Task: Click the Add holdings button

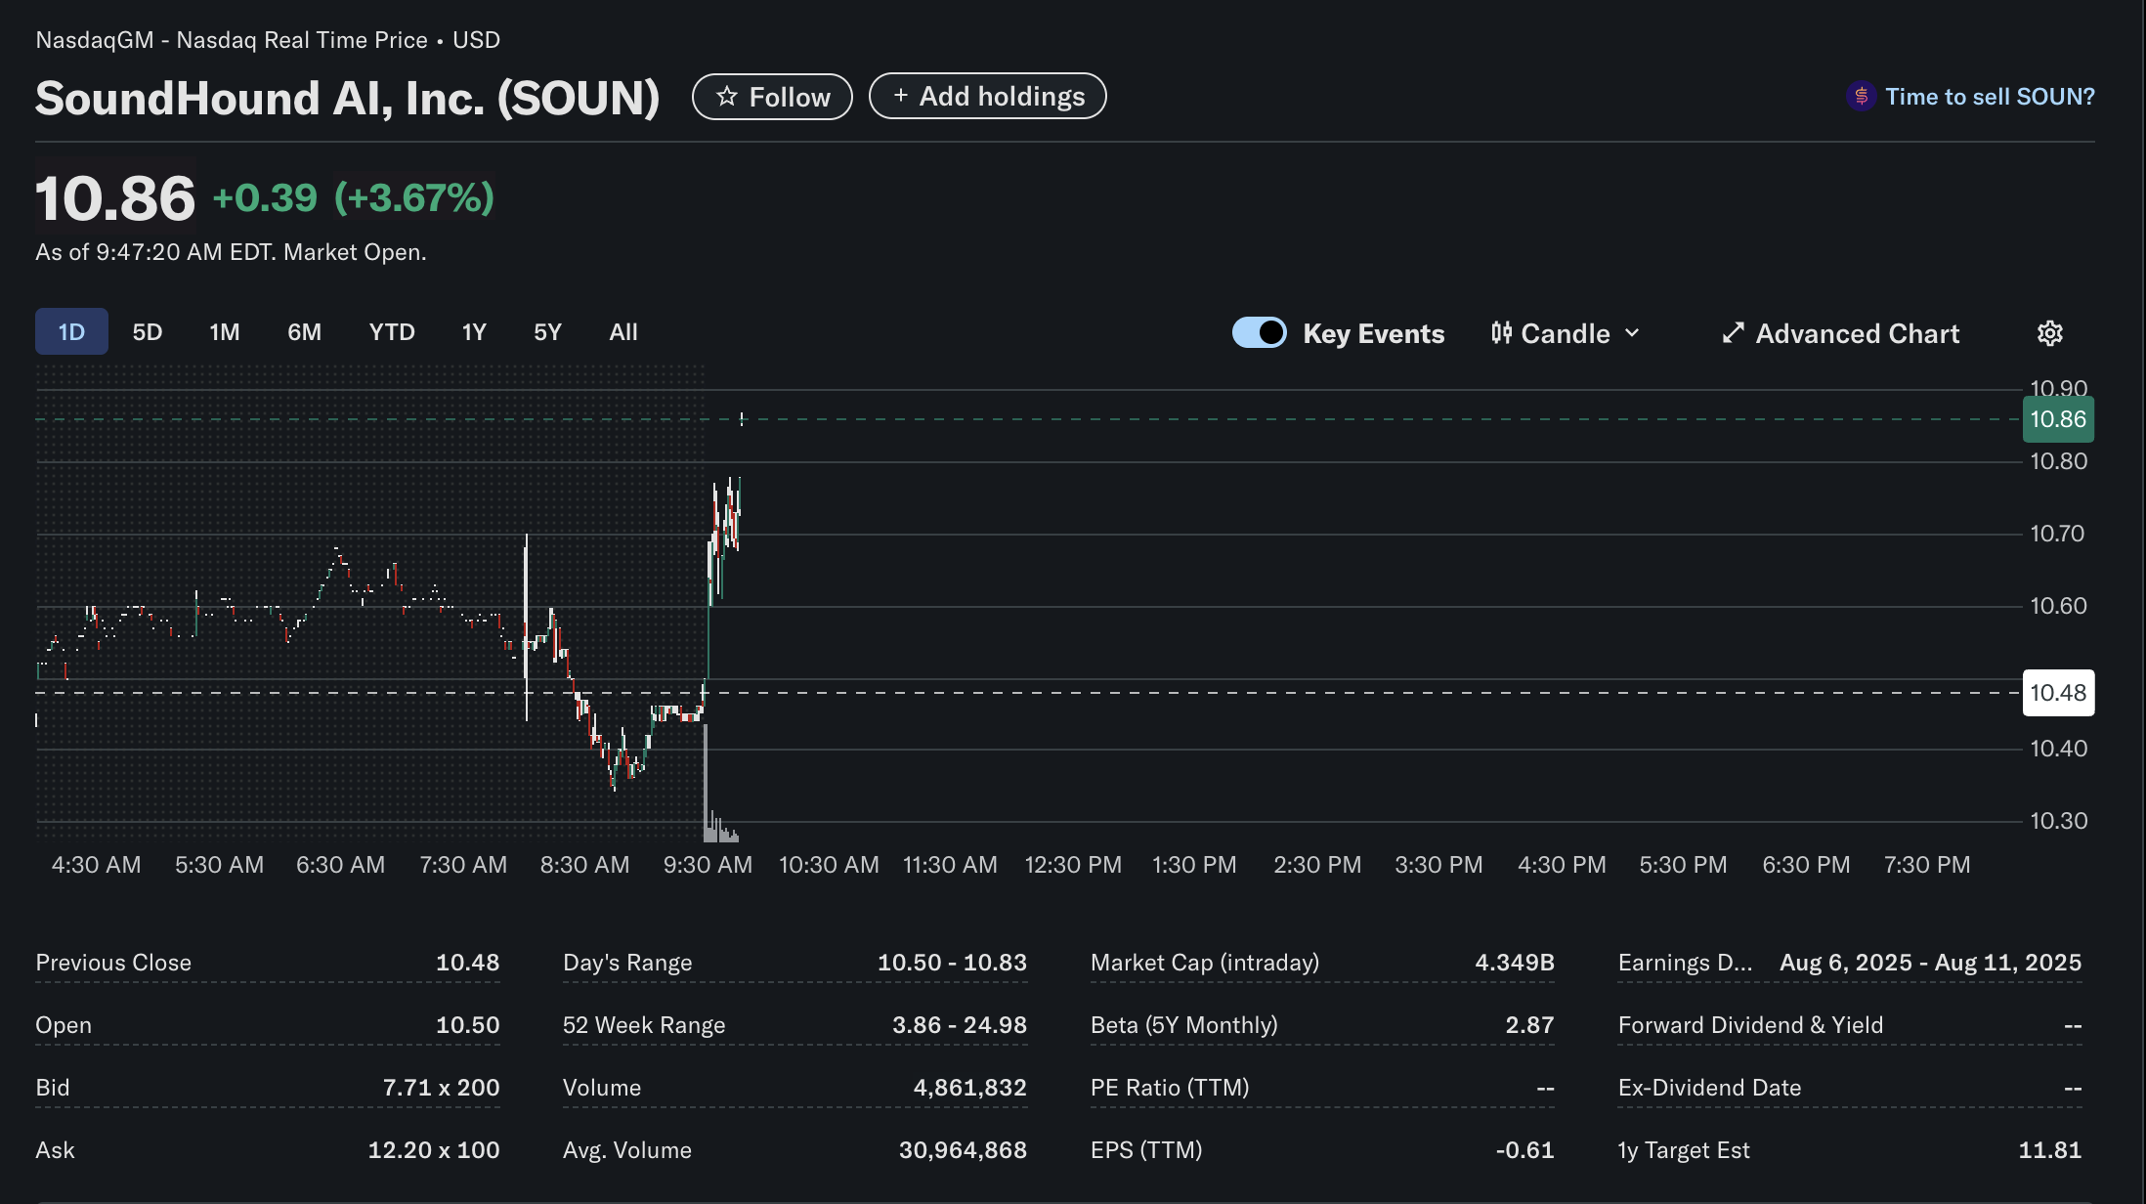Action: click(987, 96)
